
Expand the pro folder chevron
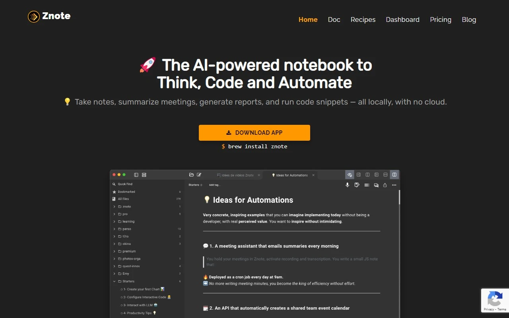(x=115, y=214)
